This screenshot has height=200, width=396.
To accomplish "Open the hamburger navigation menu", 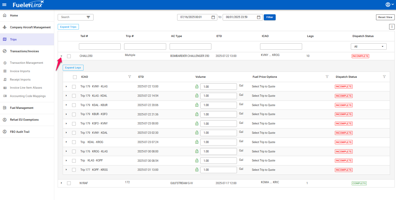I will pos(4,5).
